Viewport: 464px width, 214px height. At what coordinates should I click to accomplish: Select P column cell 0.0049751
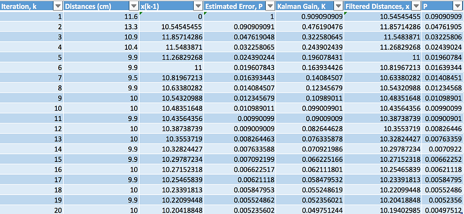443,210
